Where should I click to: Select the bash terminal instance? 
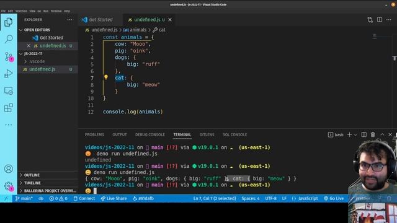tap(336, 135)
